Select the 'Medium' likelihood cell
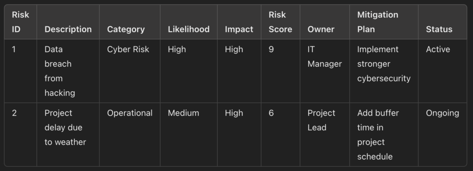The width and height of the screenshot is (473, 171). coord(189,135)
